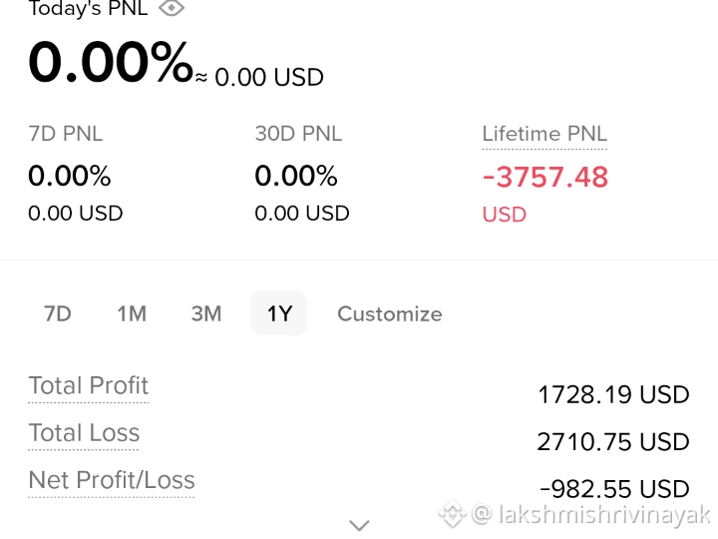Select the 1Y time range tab
Image resolution: width=718 pixels, height=539 pixels.
(279, 313)
